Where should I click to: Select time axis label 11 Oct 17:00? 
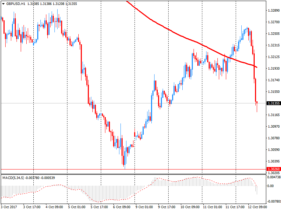[x=235, y=207]
